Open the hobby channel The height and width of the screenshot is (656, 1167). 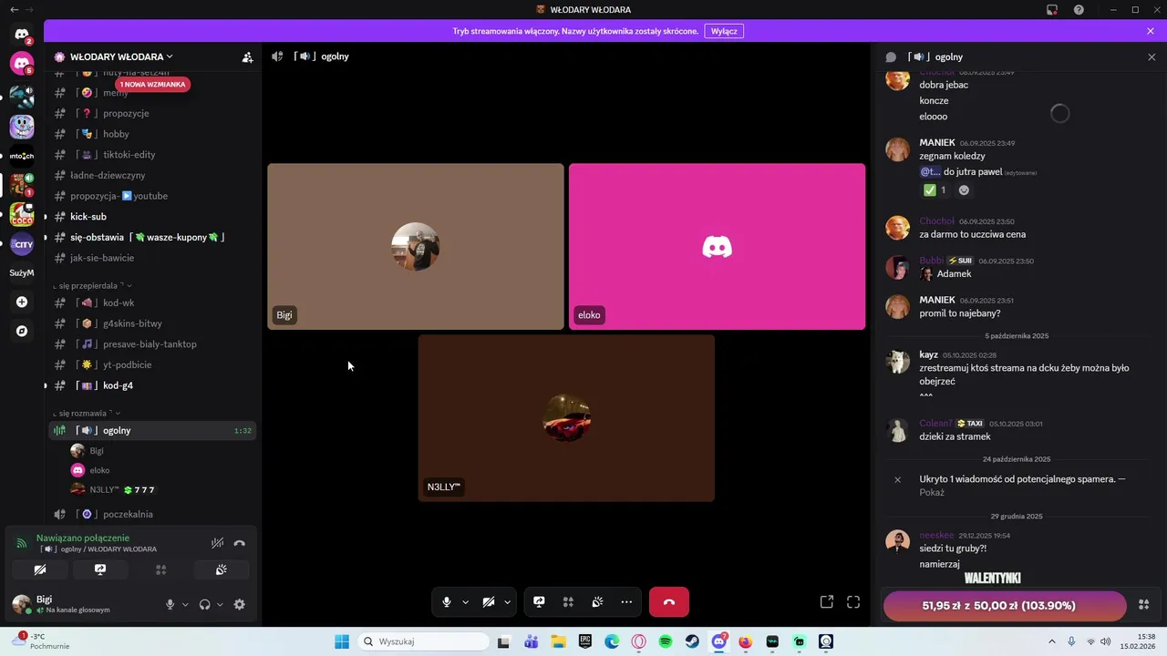coord(116,134)
